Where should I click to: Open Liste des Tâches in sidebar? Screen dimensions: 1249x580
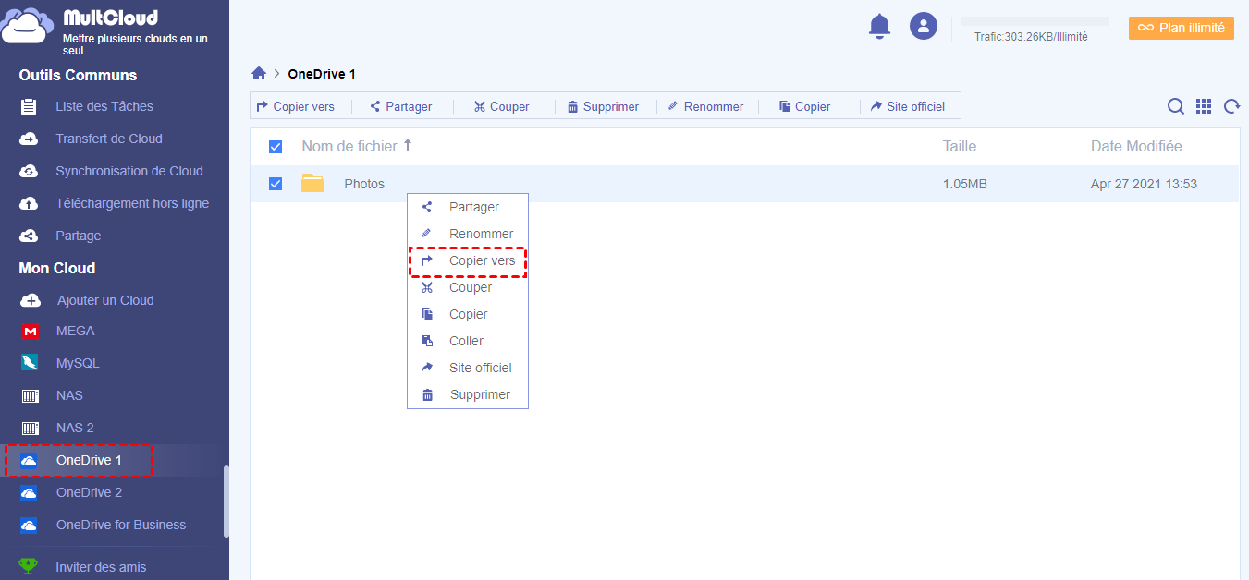[104, 106]
